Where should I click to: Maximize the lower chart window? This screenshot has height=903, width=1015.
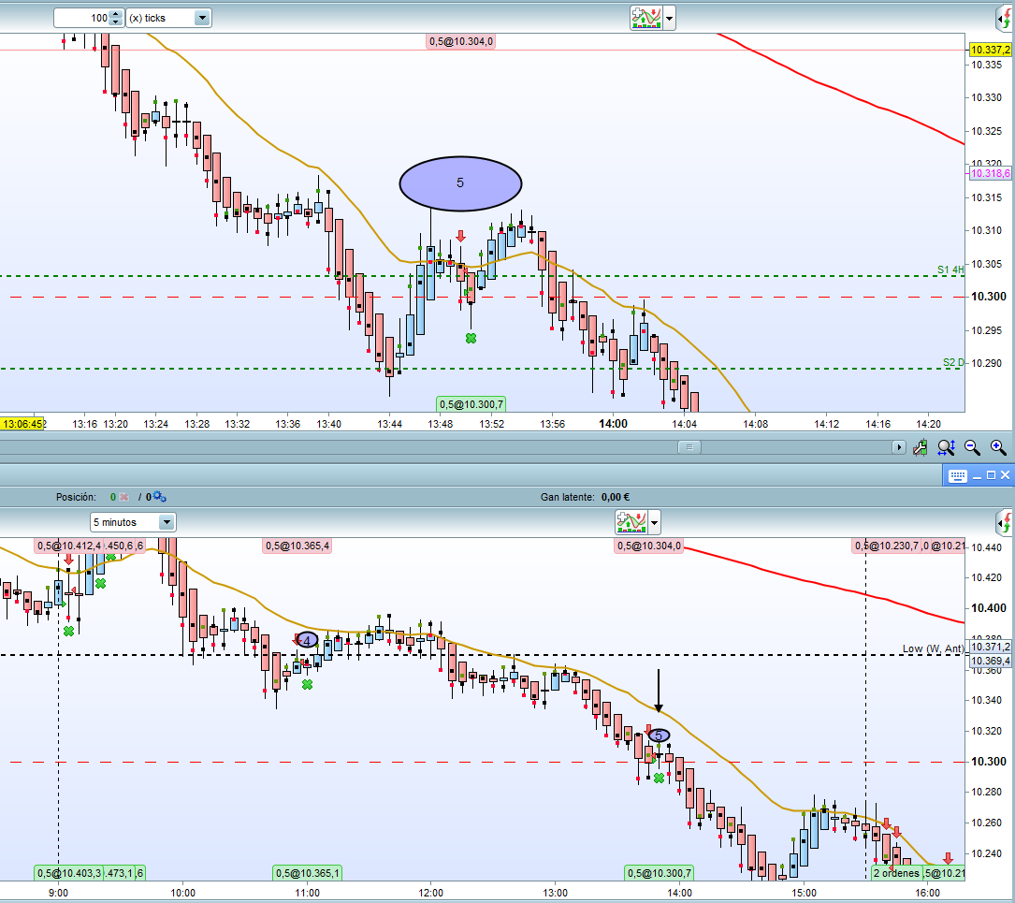point(991,475)
